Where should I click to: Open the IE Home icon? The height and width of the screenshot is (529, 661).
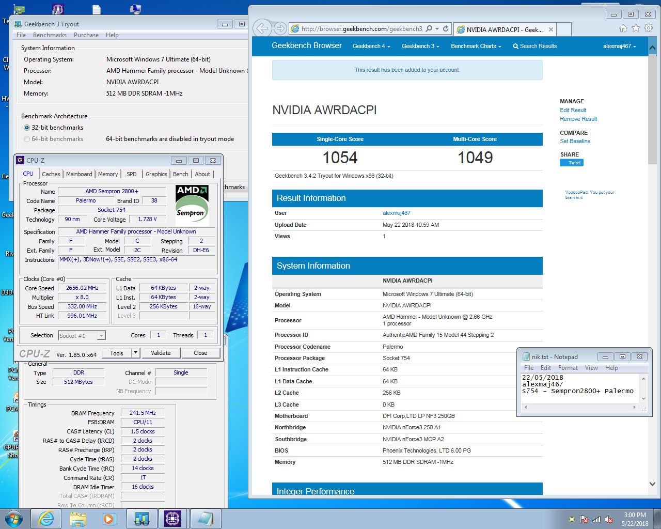[623, 28]
